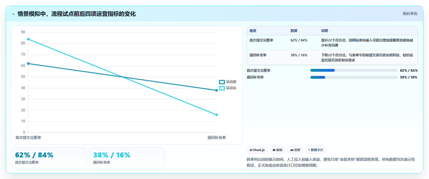Click the y-axis value 90
Image resolution: width=429 pixels, height=179 pixels.
click(x=23, y=32)
